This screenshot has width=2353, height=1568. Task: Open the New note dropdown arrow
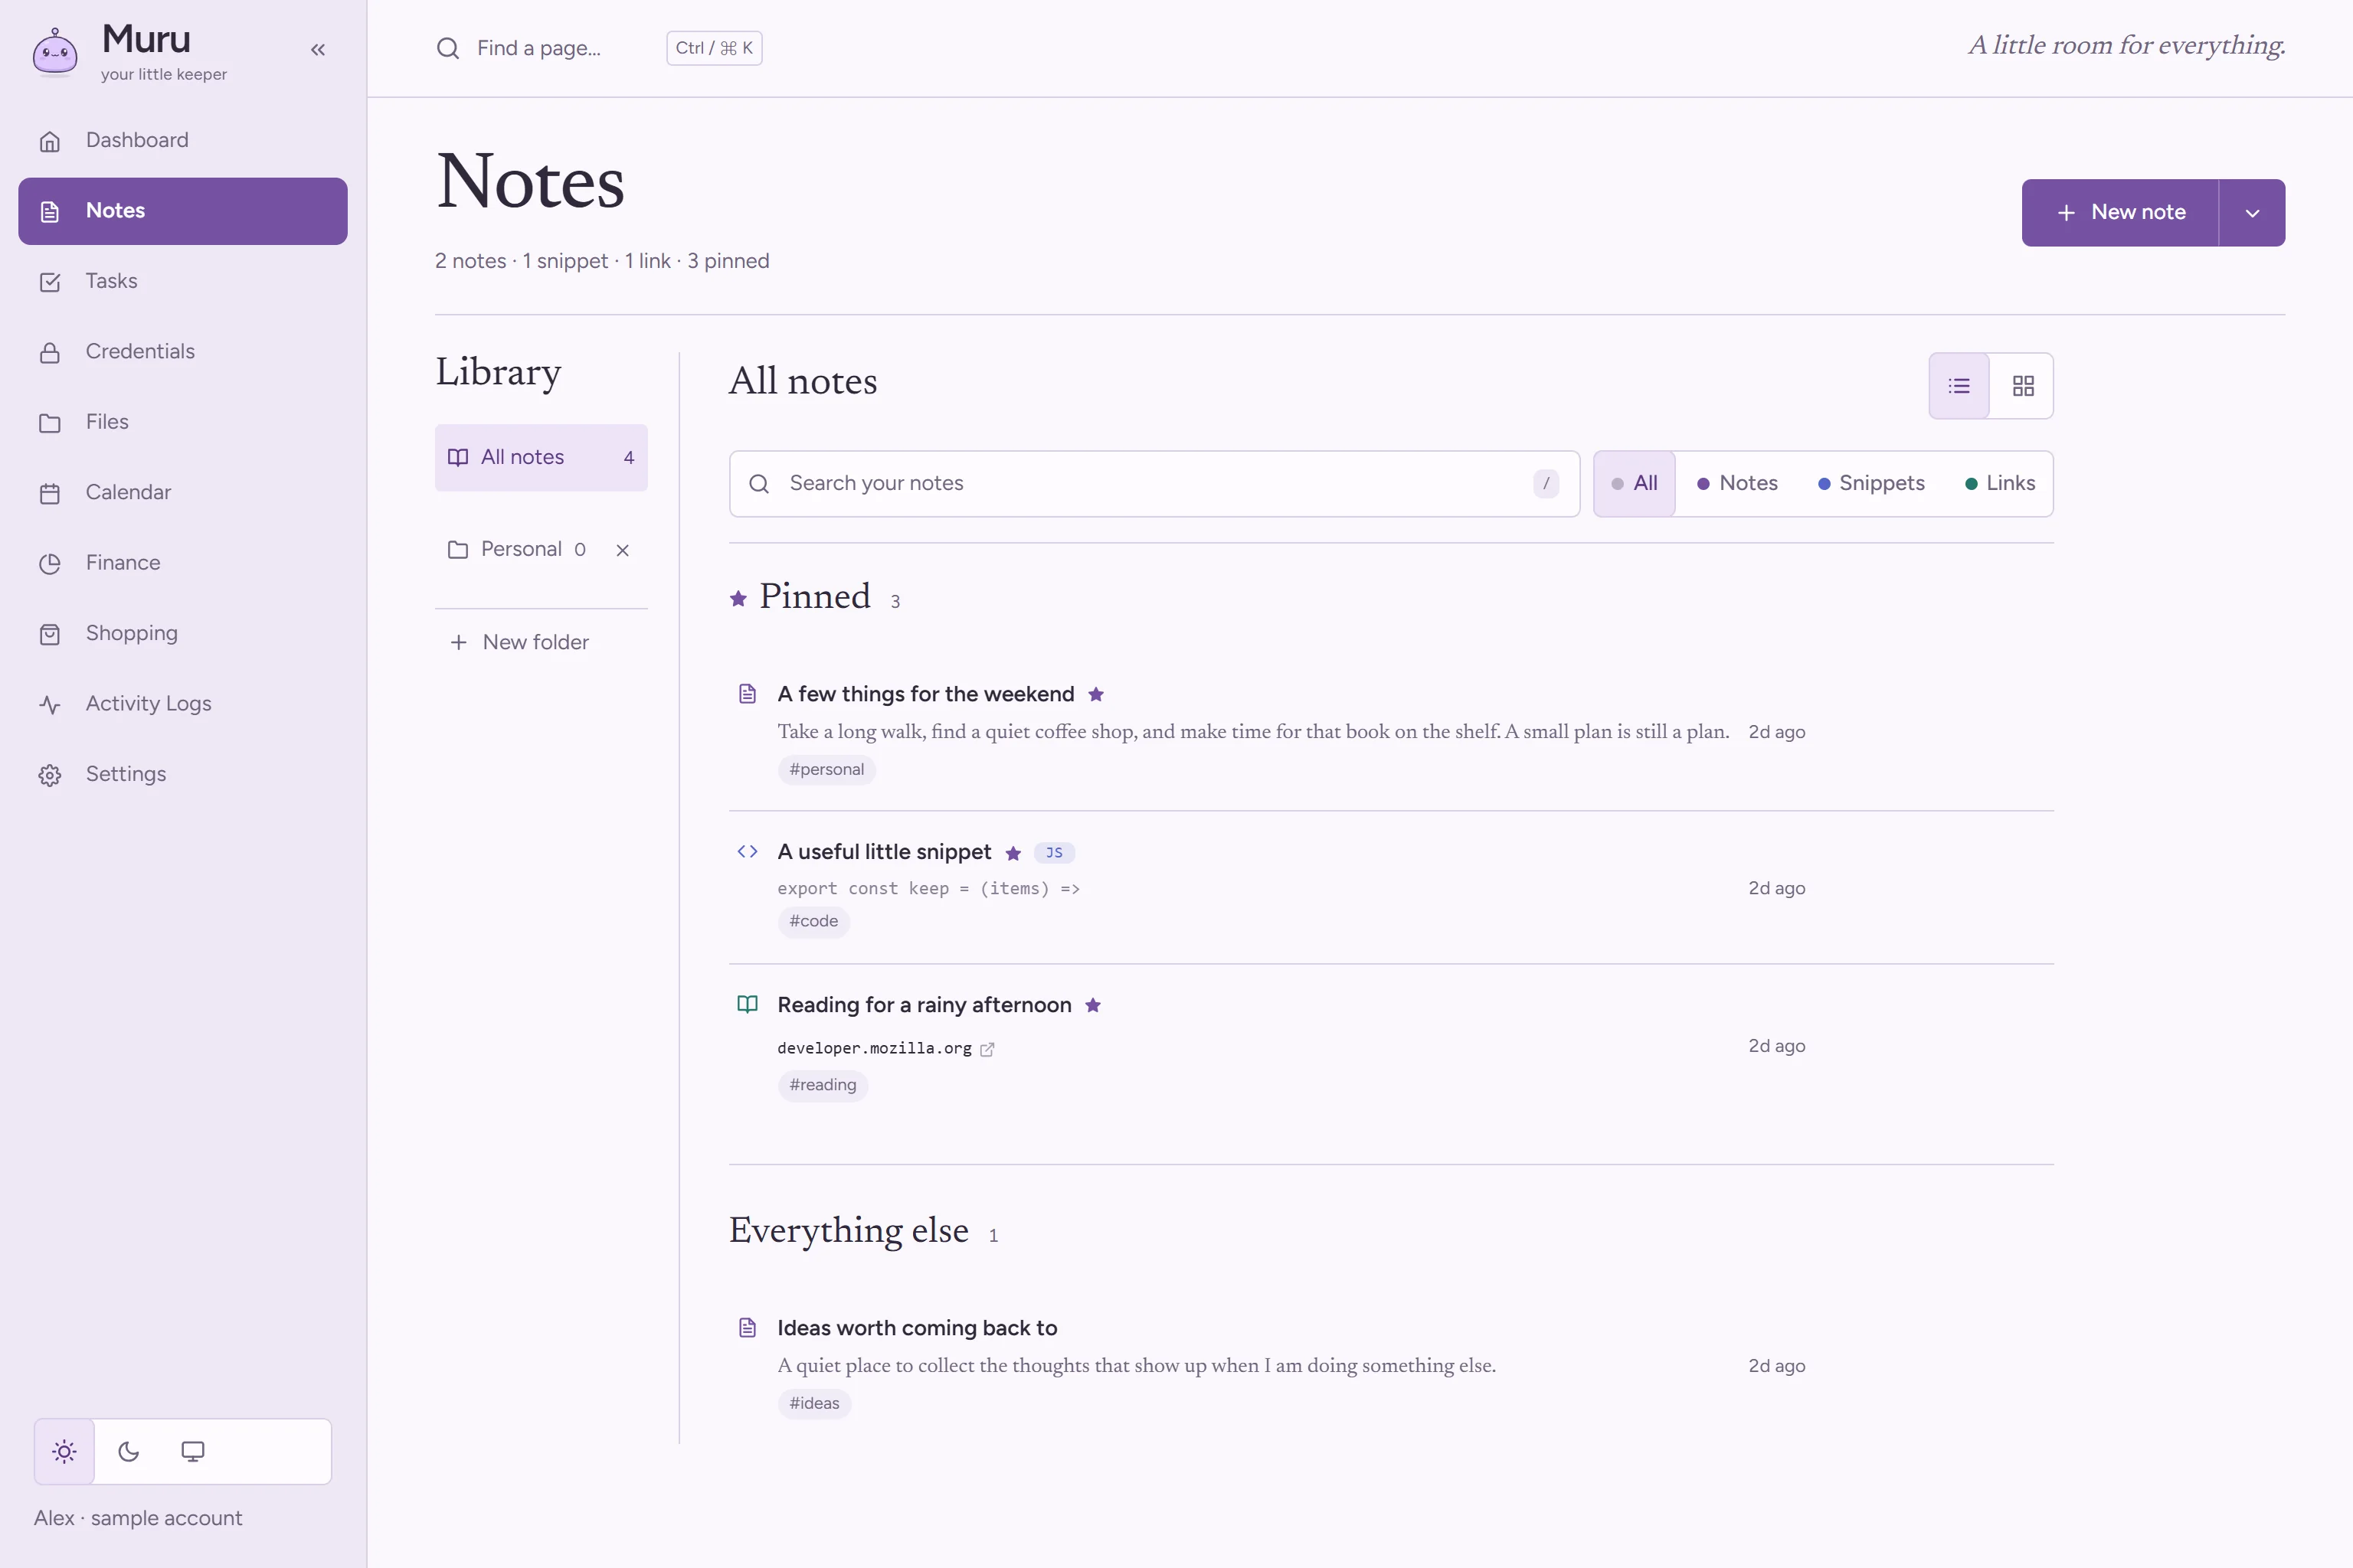click(2252, 213)
